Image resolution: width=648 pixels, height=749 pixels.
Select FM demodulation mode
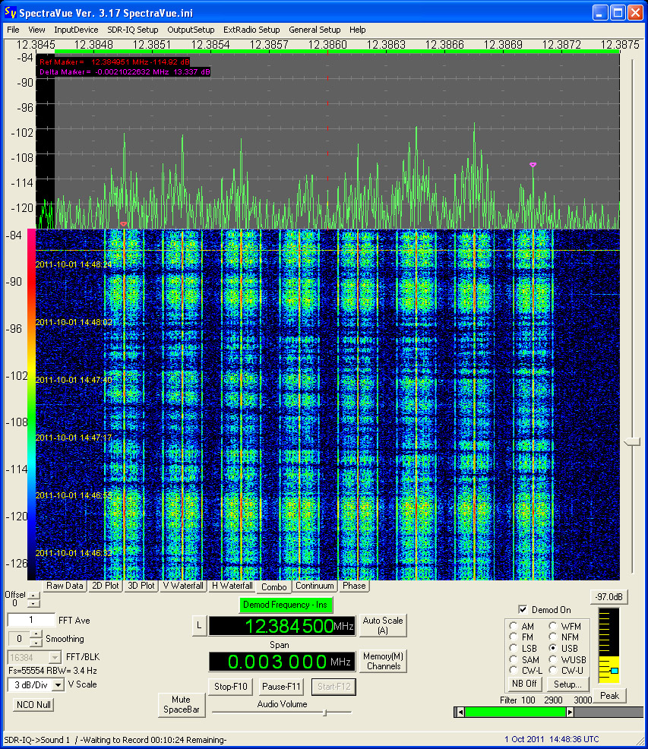click(x=514, y=637)
